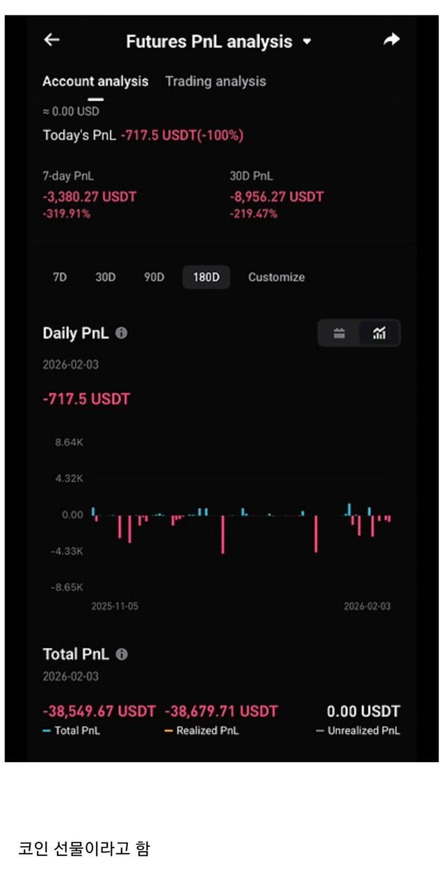The height and width of the screenshot is (881, 445).
Task: Click the Futures PnL analysis title
Action: pos(209,42)
